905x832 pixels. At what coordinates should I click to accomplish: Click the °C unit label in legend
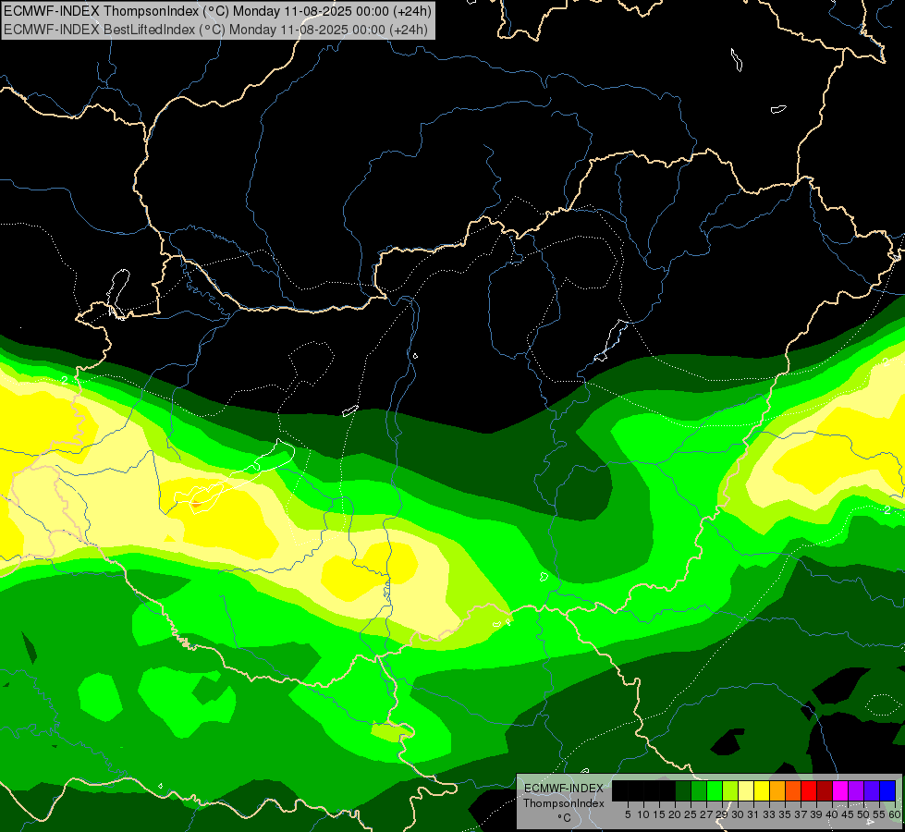click(564, 818)
